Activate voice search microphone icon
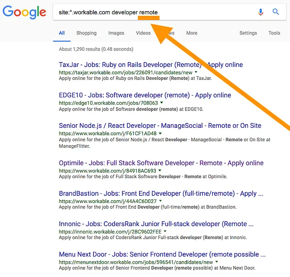 [x=261, y=12]
